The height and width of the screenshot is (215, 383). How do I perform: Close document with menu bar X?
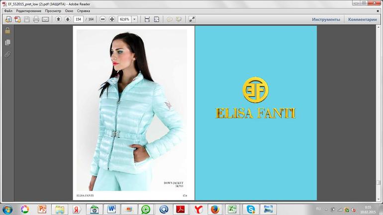pos(378,11)
